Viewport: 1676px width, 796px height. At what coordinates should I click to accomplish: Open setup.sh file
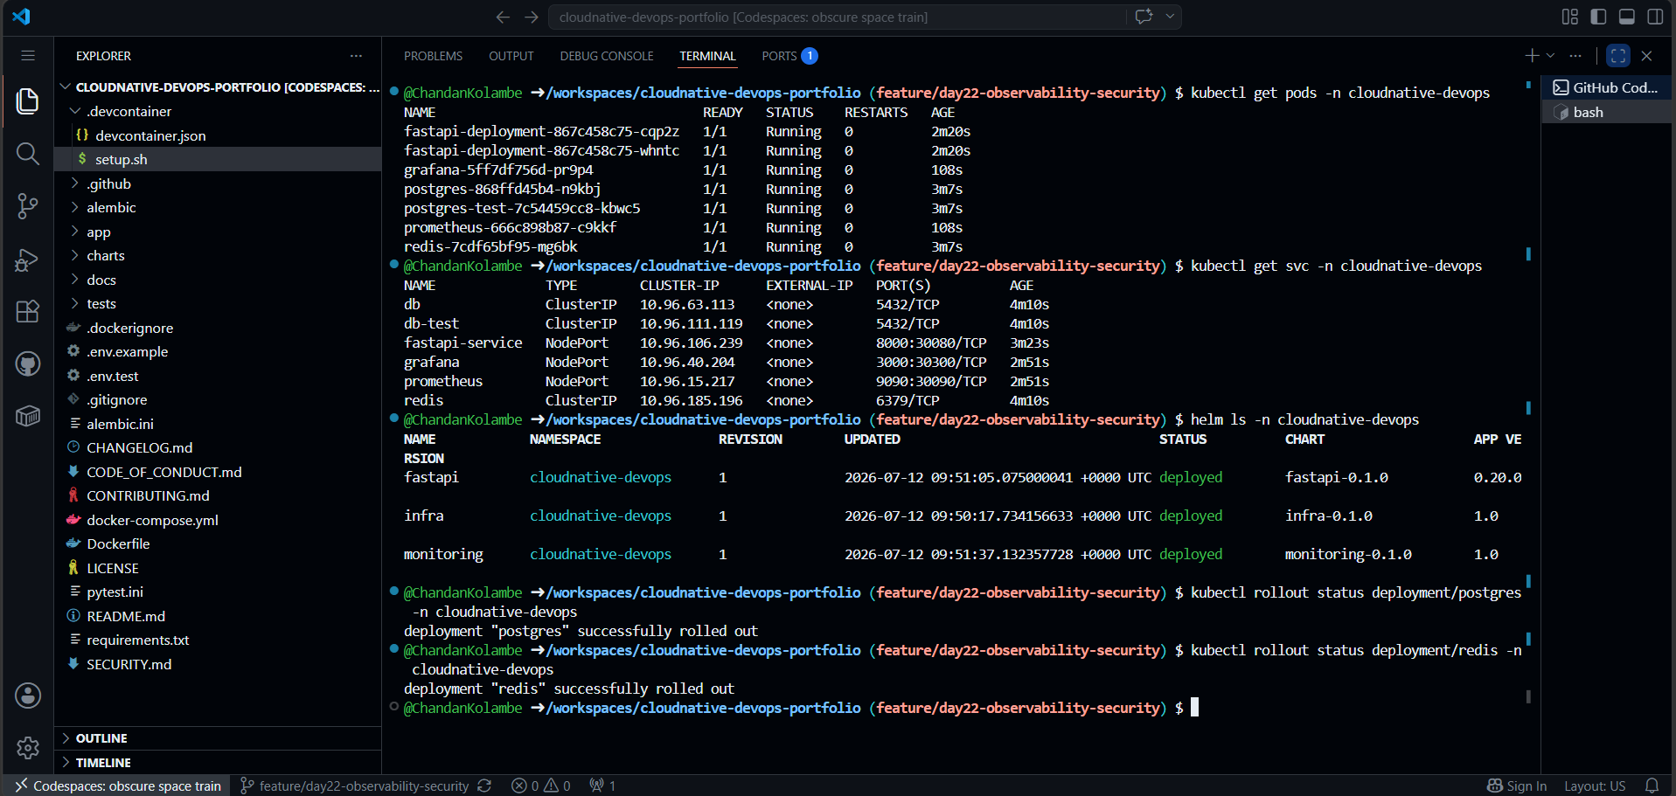218,159
